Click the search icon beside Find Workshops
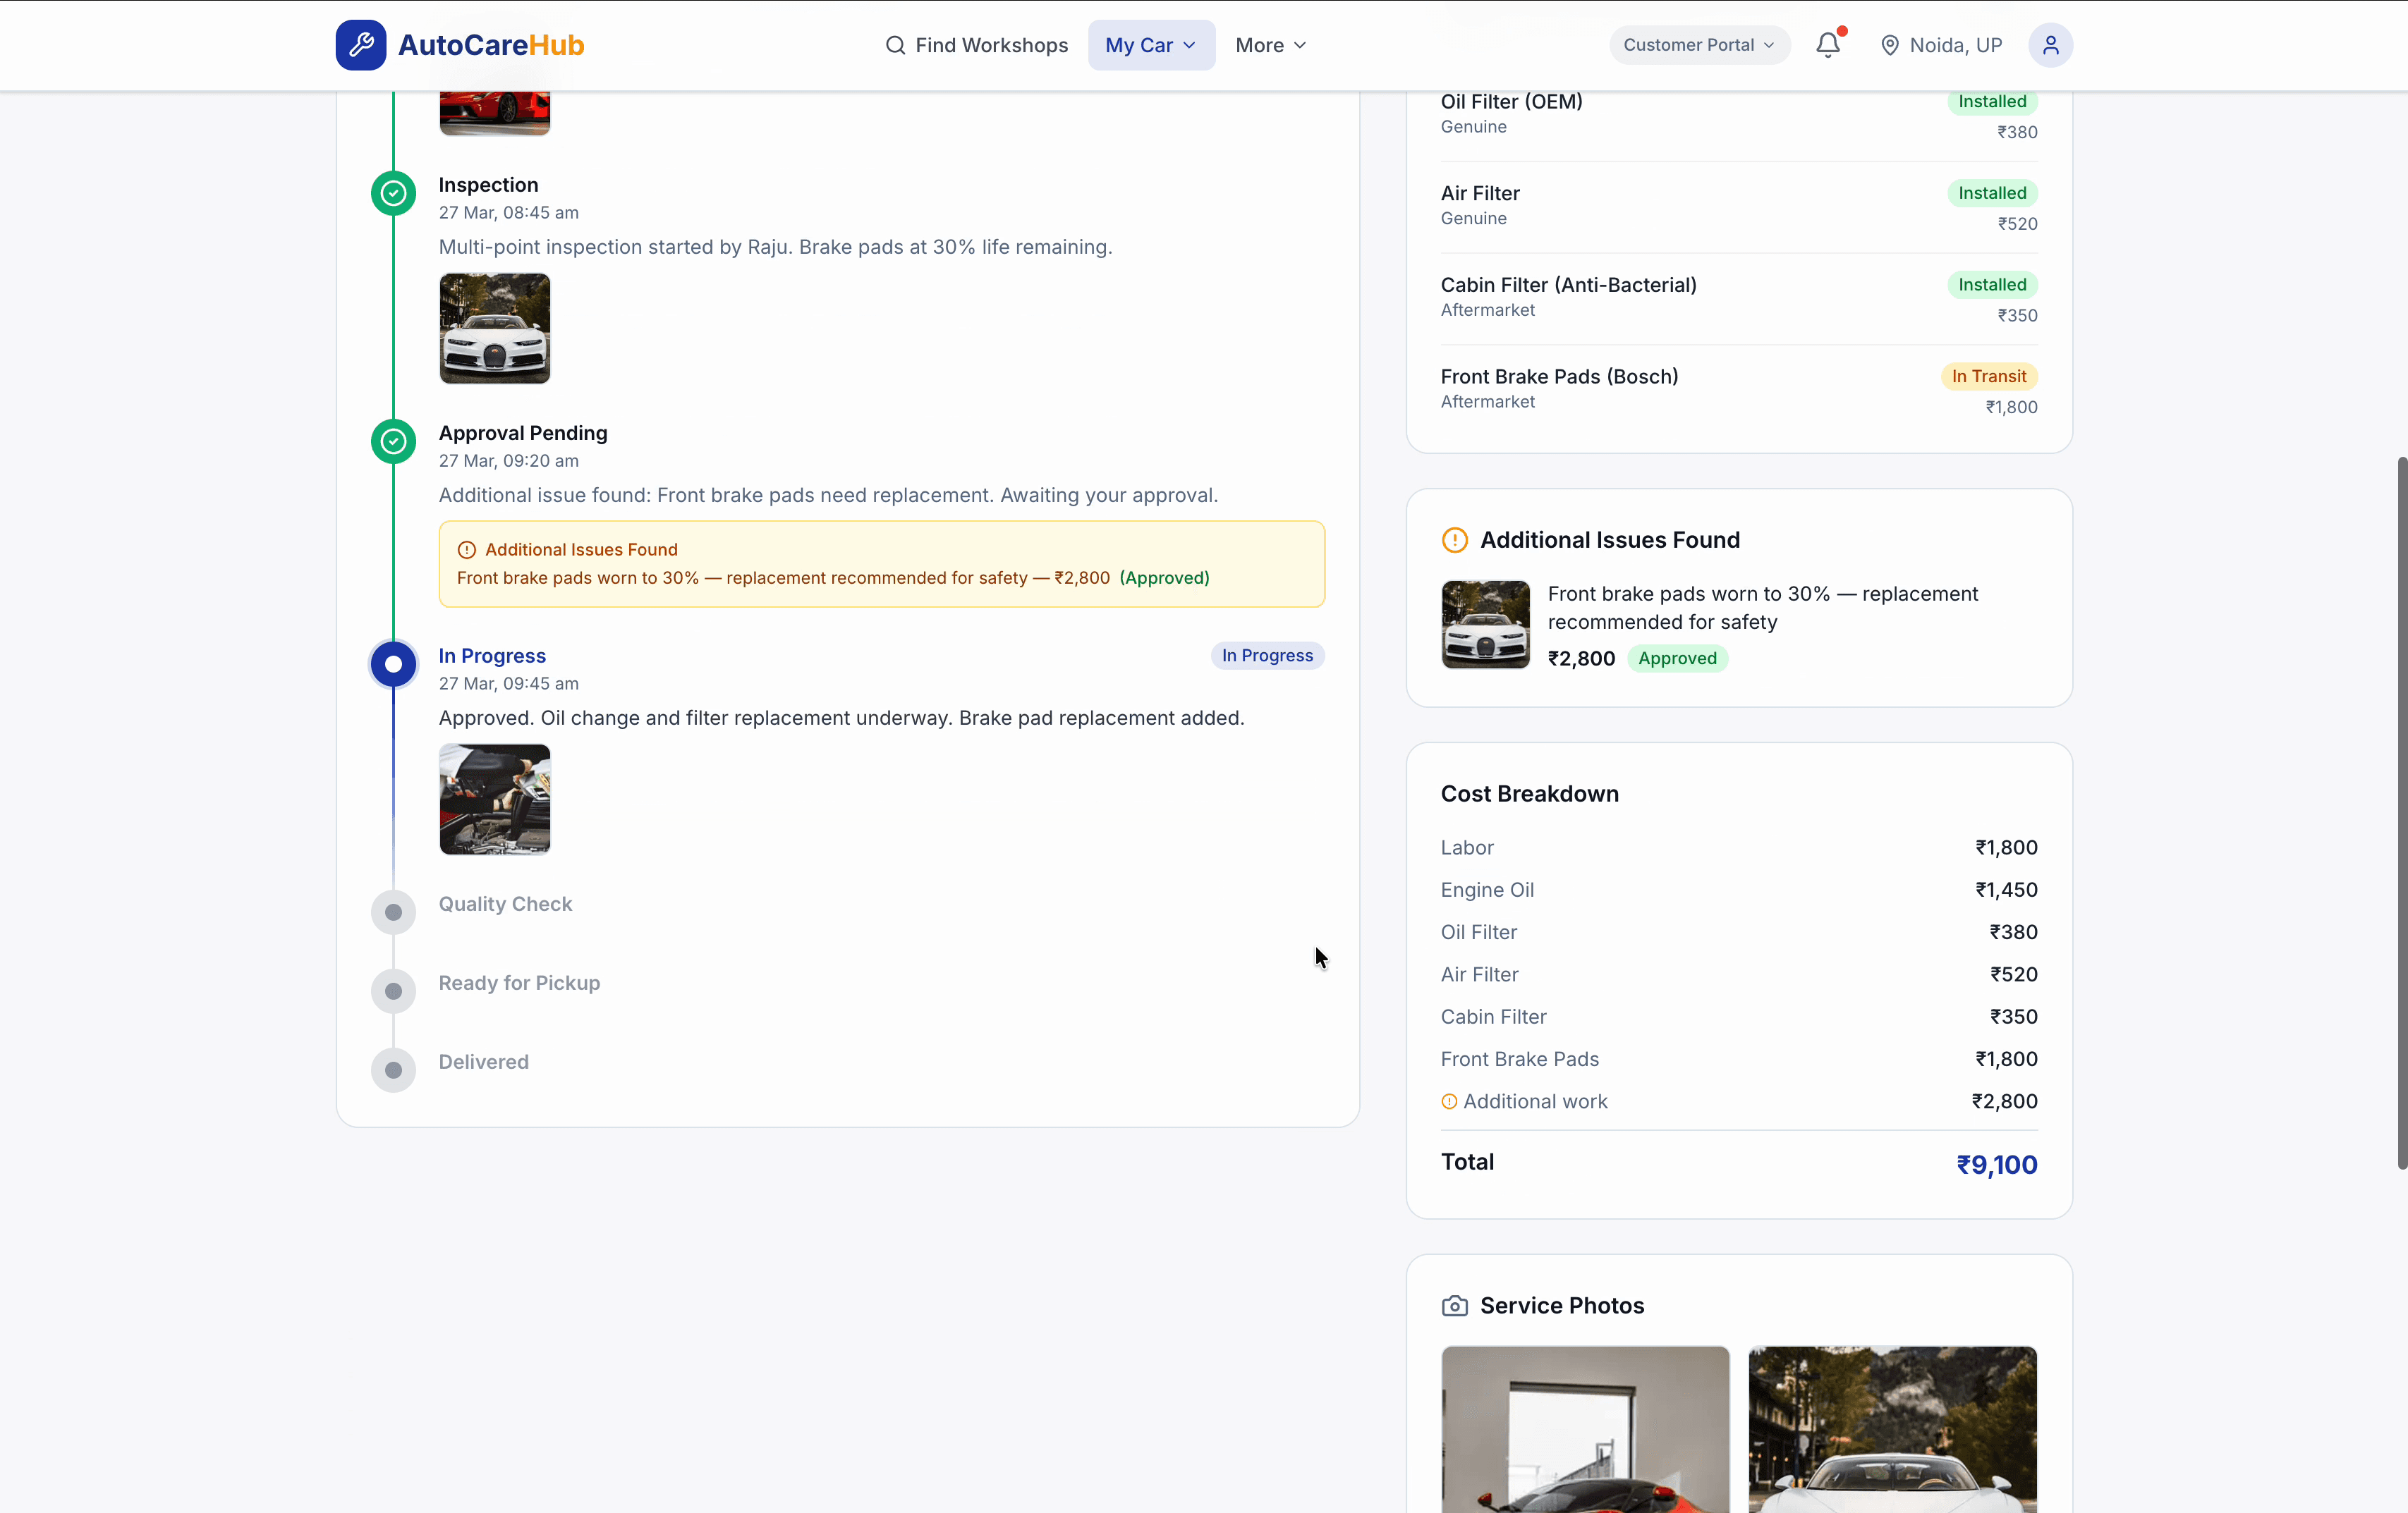Image resolution: width=2408 pixels, height=1513 pixels. pyautogui.click(x=896, y=45)
